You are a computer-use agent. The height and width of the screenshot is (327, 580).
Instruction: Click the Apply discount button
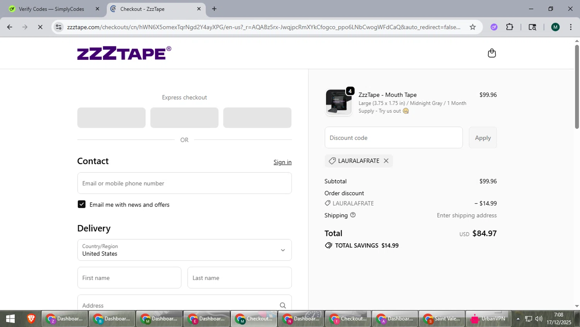483,137
